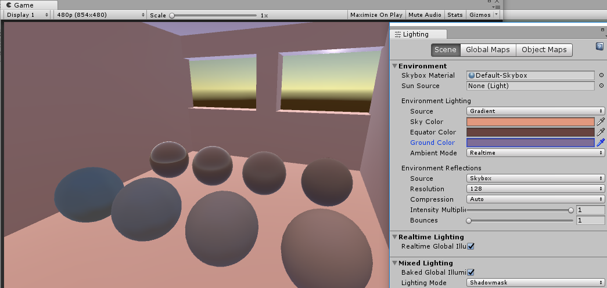
Task: Click the Sky Color label
Action: click(426, 122)
